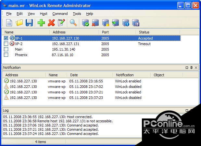Open the Command menu
This screenshot has height=146, width=201.
pyautogui.click(x=60, y=14)
